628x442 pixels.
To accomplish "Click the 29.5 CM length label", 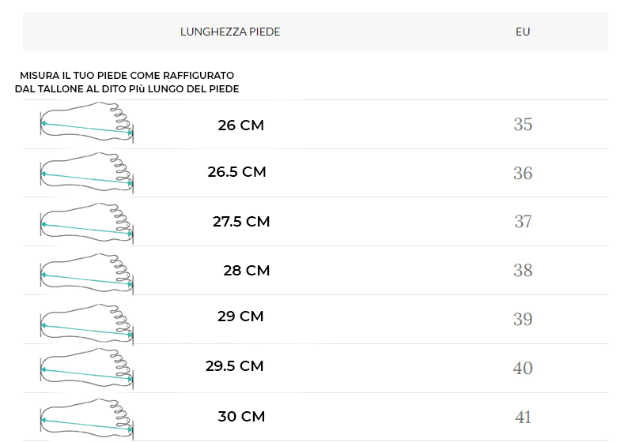I will pos(234,365).
